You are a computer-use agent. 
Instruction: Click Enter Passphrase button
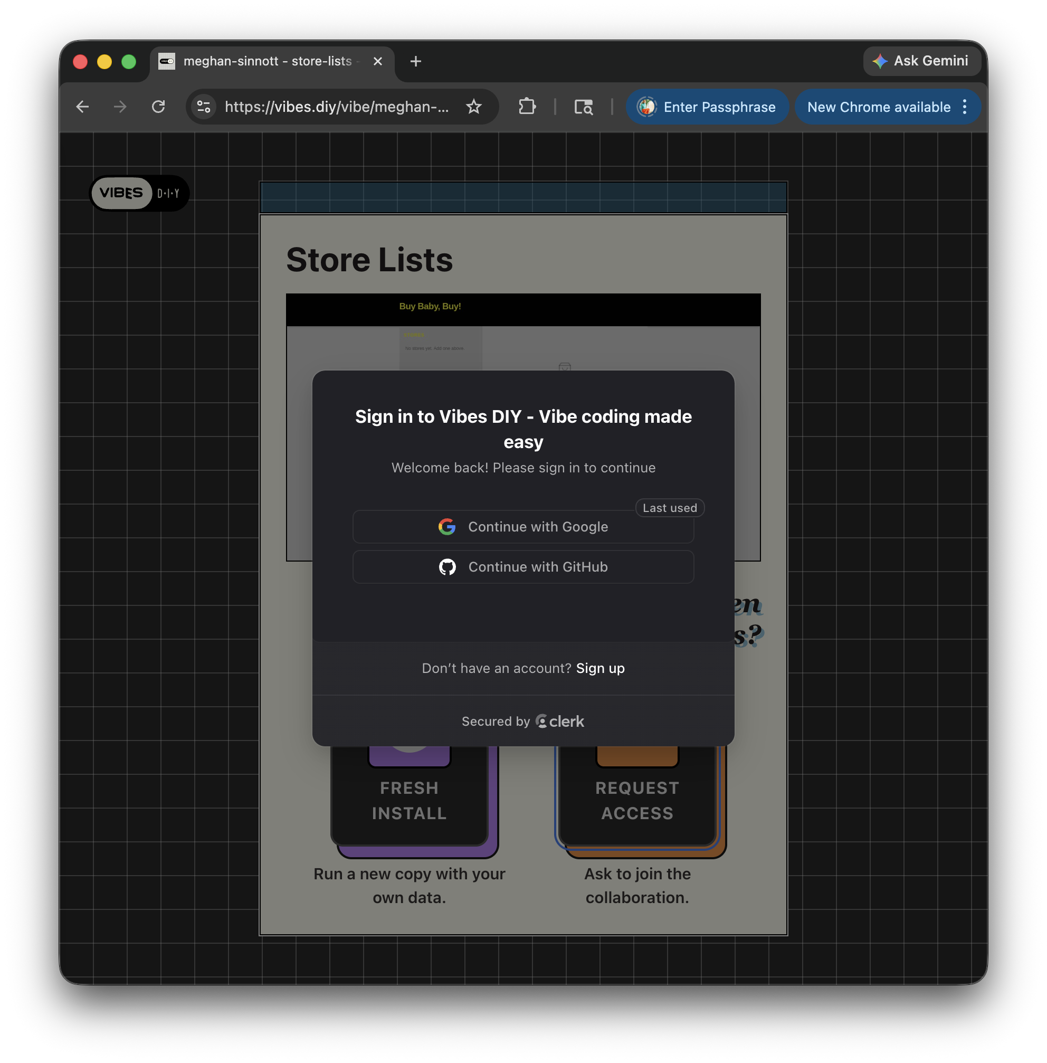coord(707,107)
